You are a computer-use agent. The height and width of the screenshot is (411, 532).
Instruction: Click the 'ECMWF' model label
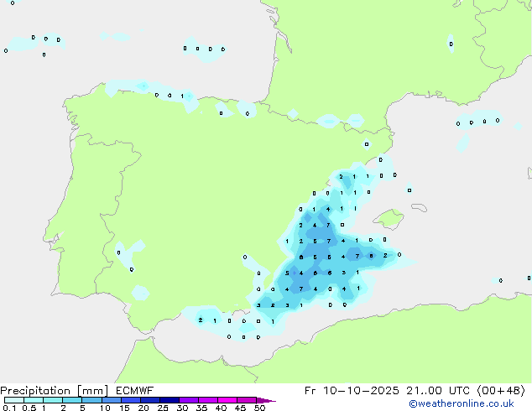135,391
